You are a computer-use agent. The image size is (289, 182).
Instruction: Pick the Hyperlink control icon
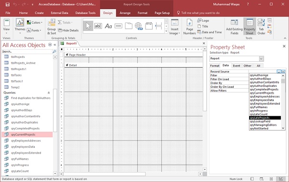(x=139, y=26)
